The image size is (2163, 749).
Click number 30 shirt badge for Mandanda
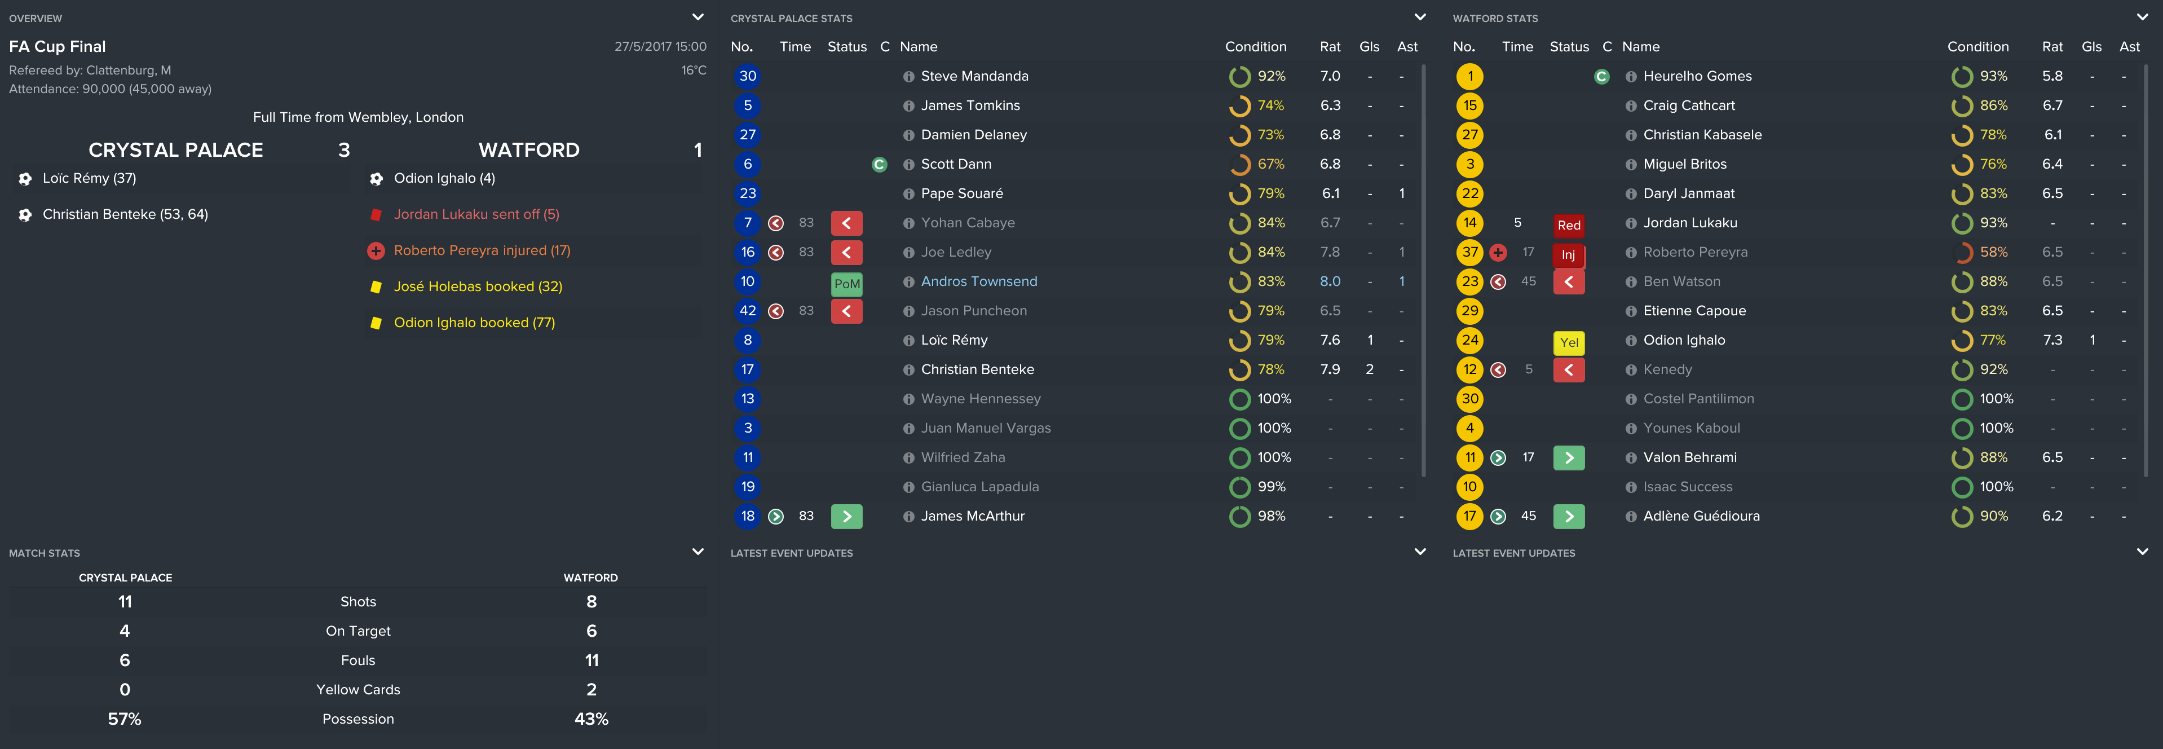pos(747,76)
